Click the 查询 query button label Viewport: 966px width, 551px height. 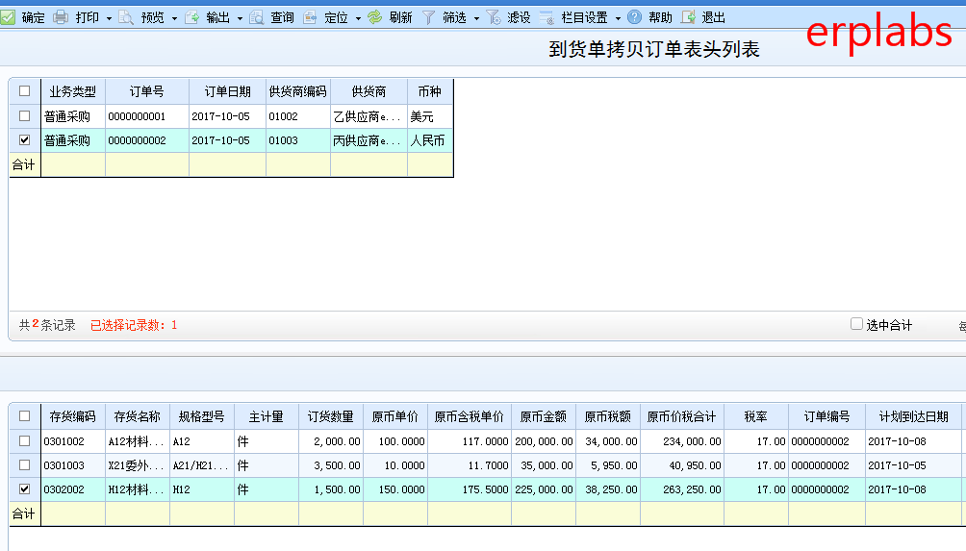click(282, 18)
